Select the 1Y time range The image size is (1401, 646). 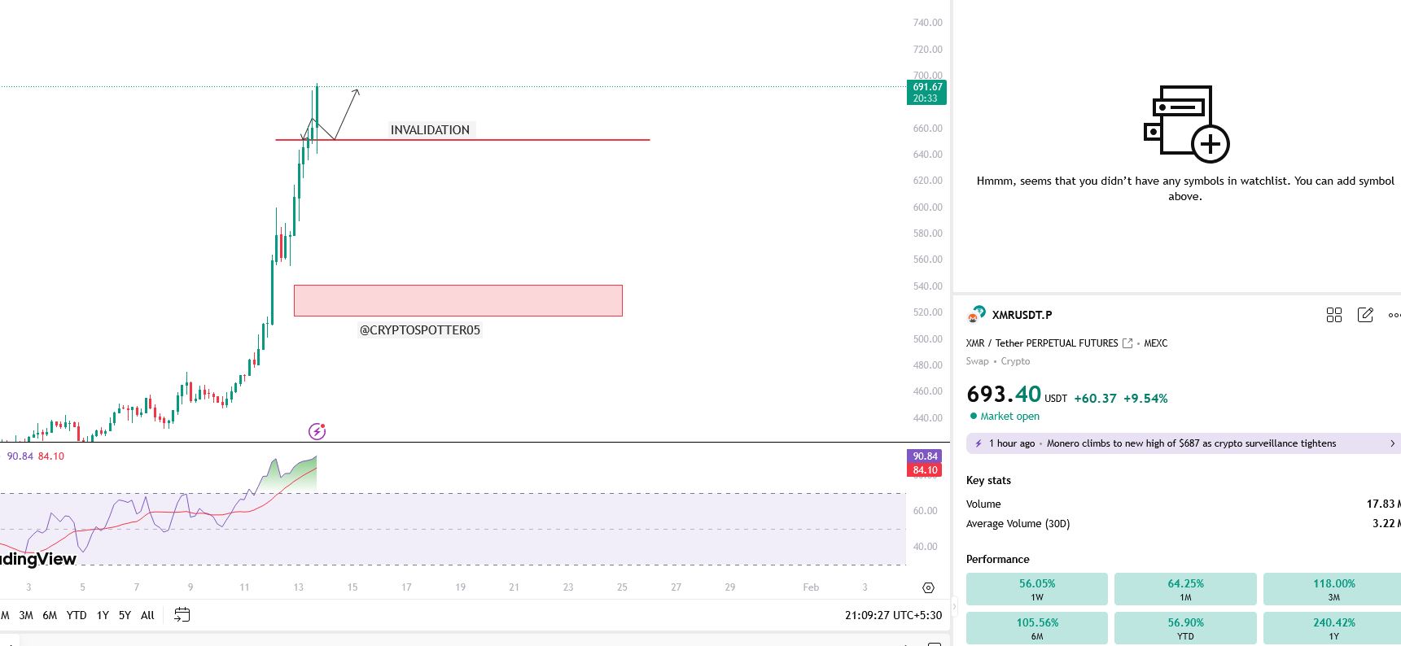[x=103, y=615]
